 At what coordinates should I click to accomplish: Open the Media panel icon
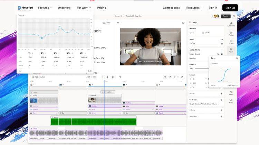point(231,92)
